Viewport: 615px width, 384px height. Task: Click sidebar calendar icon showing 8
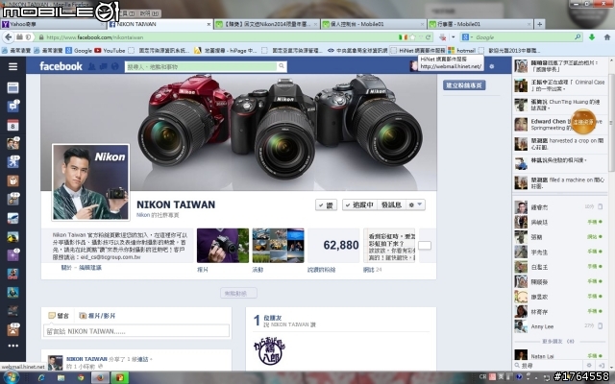tap(12, 126)
